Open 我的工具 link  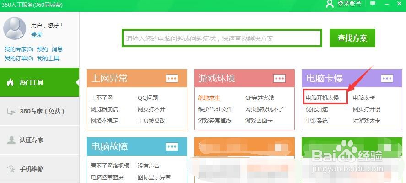tap(48, 59)
